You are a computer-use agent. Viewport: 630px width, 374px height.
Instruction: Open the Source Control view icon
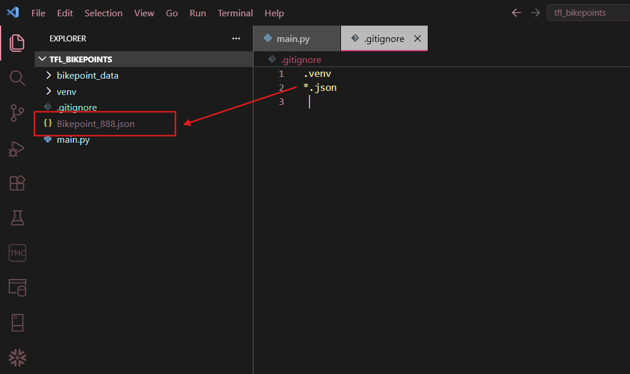tap(17, 113)
